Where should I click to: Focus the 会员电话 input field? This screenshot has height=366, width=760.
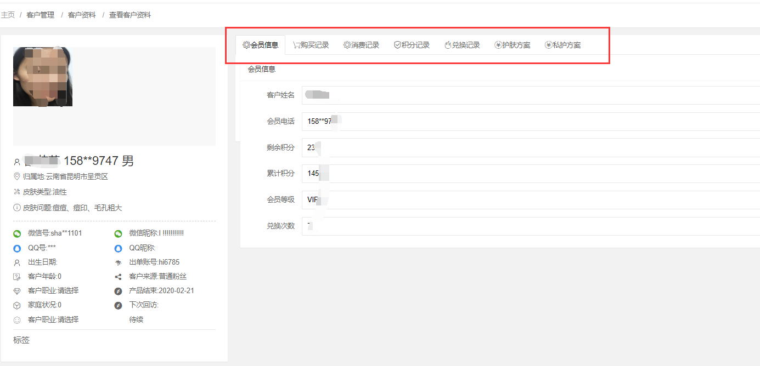tap(531, 121)
